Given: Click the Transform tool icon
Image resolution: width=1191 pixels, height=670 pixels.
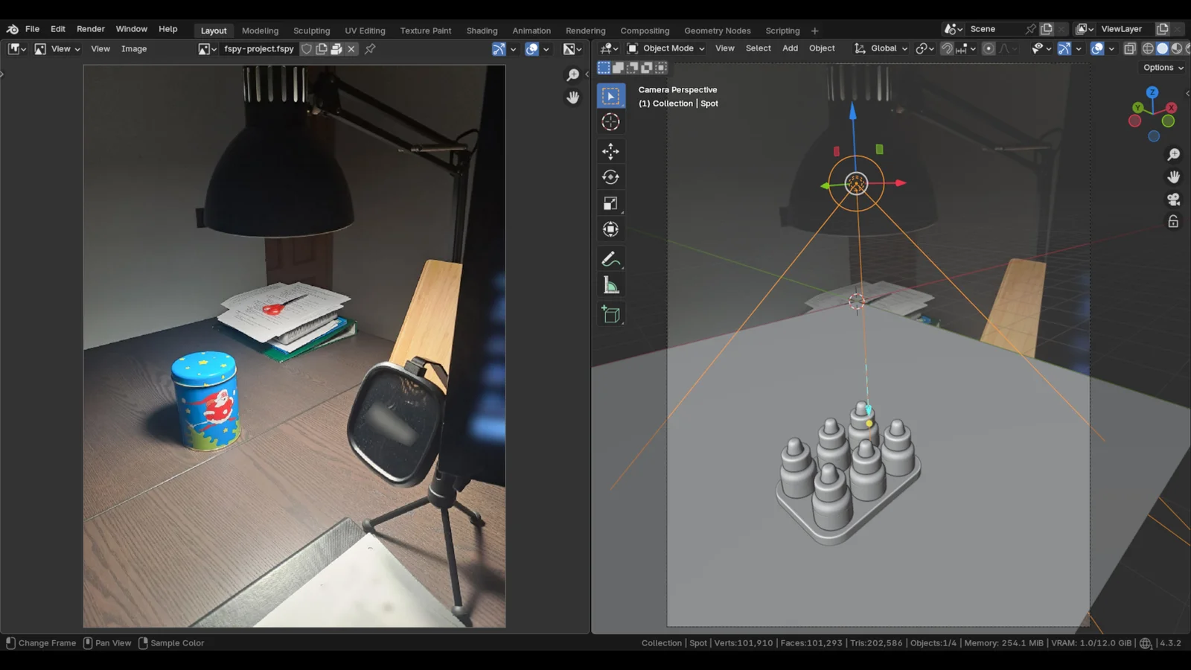Looking at the screenshot, I should tap(610, 229).
